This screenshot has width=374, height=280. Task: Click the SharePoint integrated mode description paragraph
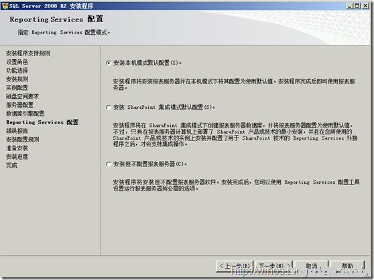(x=235, y=134)
